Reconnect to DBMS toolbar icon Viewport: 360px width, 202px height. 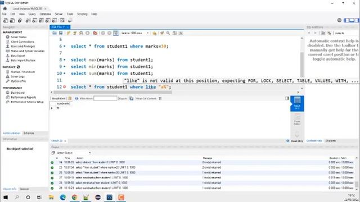coord(70,20)
